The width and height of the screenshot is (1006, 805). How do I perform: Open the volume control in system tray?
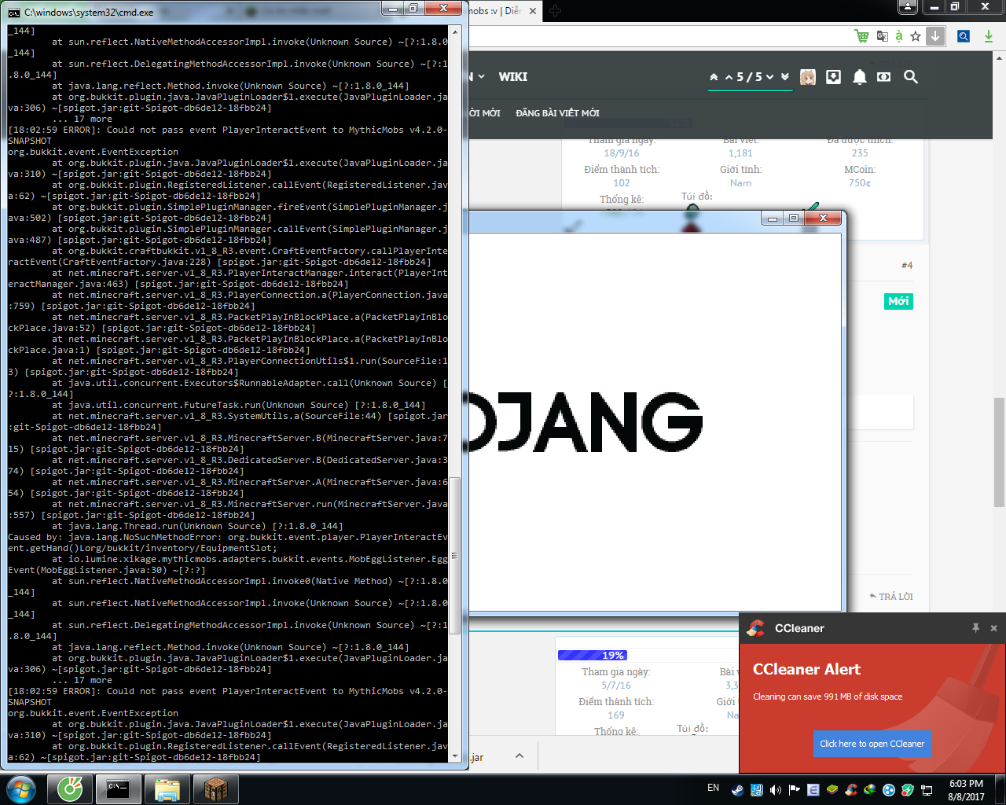[776, 790]
